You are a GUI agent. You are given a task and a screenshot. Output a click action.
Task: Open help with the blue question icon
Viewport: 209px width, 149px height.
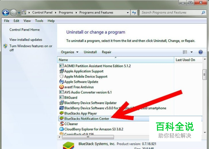coord(201,52)
